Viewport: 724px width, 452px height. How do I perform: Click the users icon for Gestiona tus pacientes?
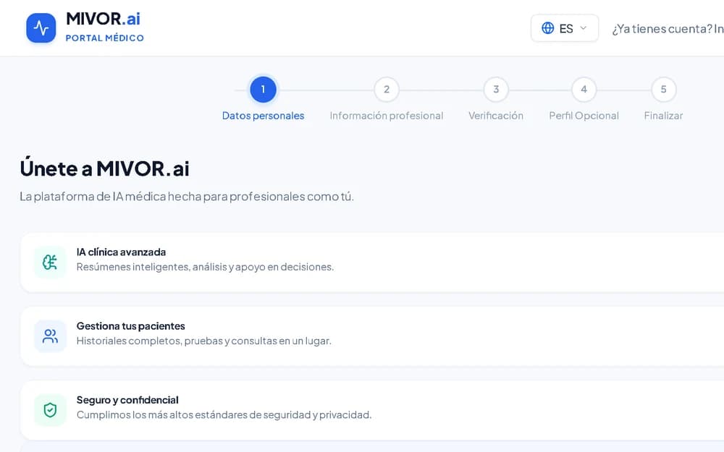click(50, 336)
